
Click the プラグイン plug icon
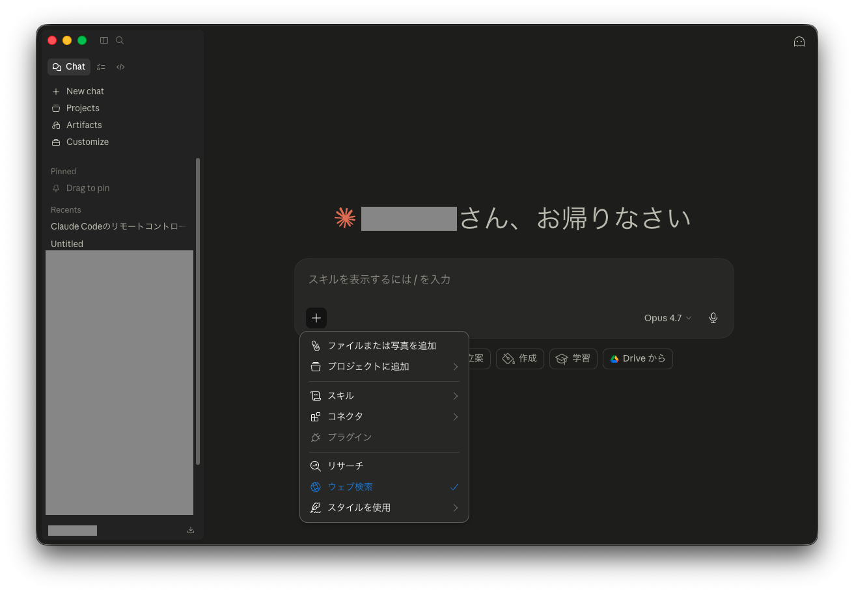tap(316, 438)
